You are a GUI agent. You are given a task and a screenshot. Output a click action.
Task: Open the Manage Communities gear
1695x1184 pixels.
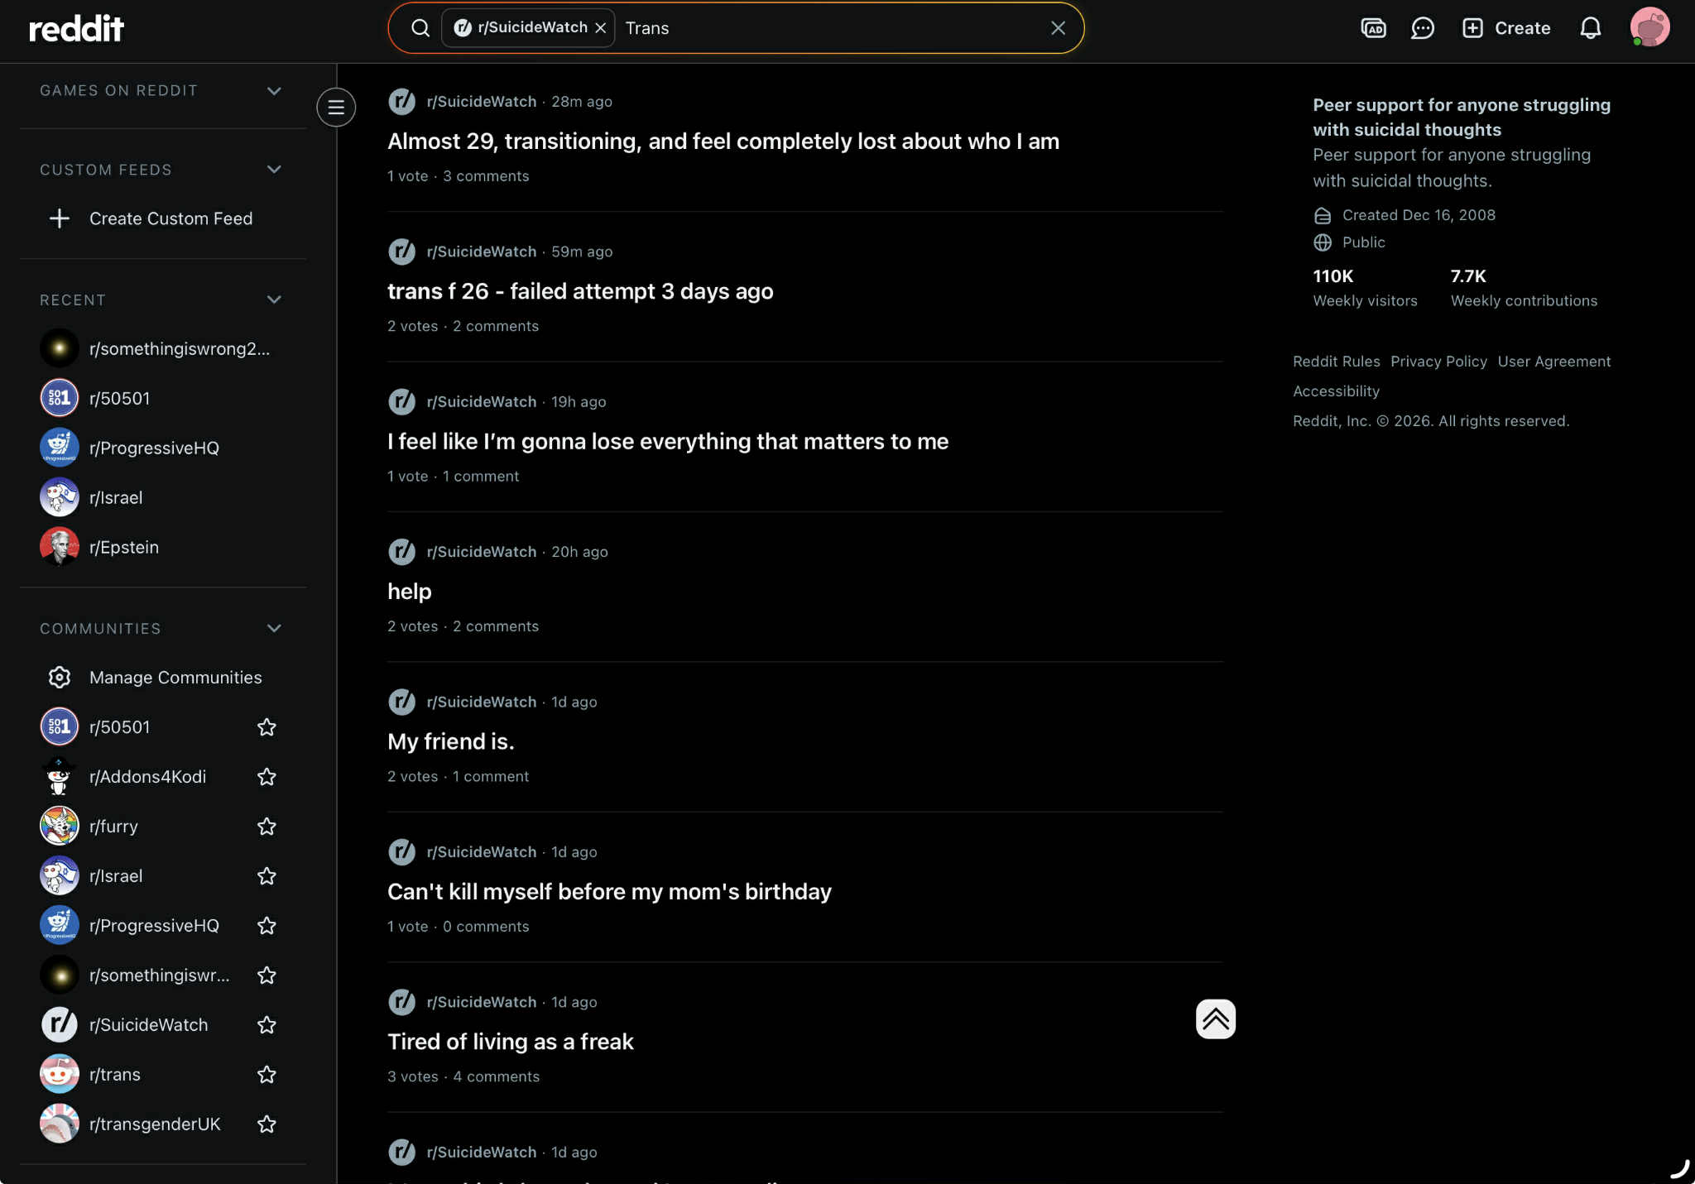(60, 678)
